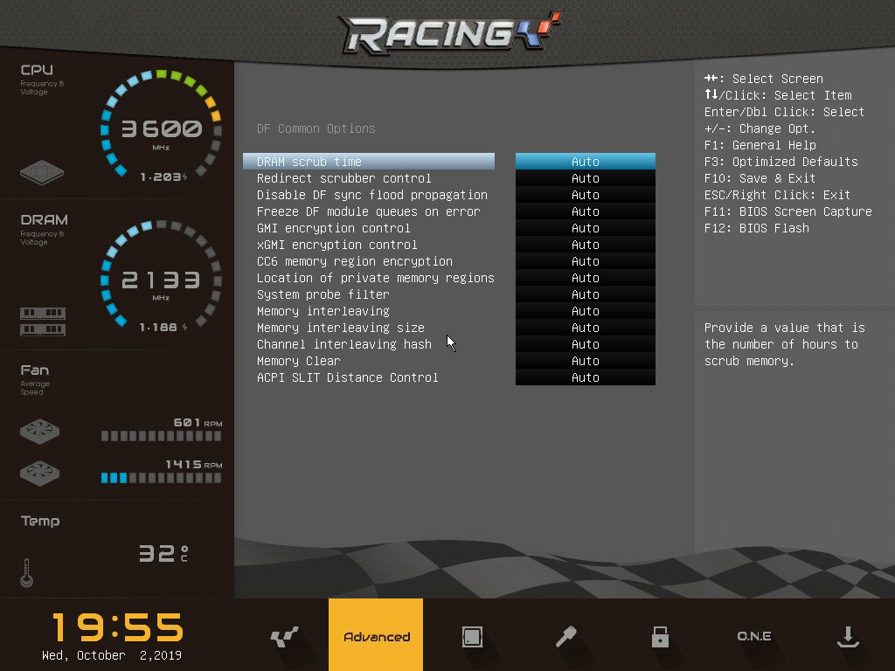Open System probe filter Auto value

point(585,294)
